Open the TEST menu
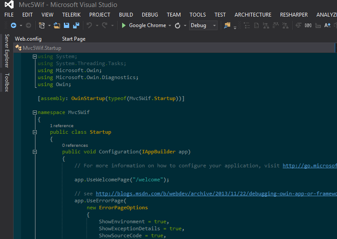 coord(220,15)
